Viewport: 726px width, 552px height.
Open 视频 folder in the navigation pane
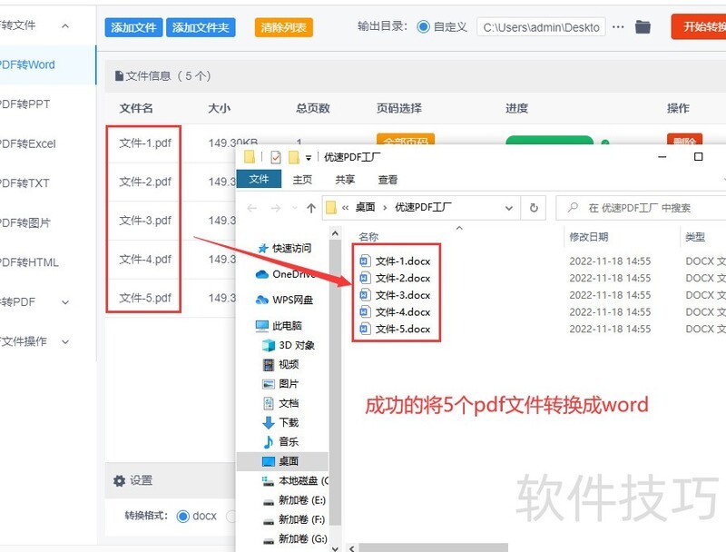[x=280, y=364]
